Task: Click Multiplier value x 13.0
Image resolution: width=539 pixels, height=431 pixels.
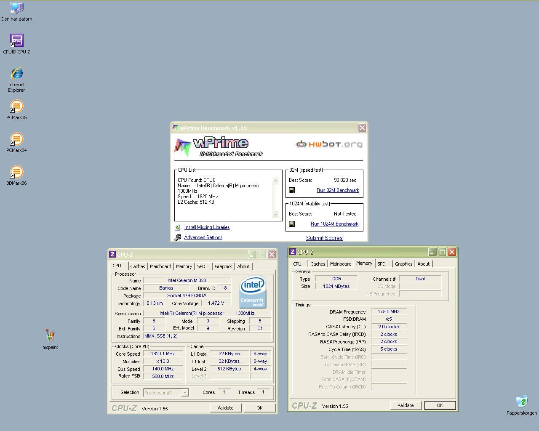Action: click(163, 361)
